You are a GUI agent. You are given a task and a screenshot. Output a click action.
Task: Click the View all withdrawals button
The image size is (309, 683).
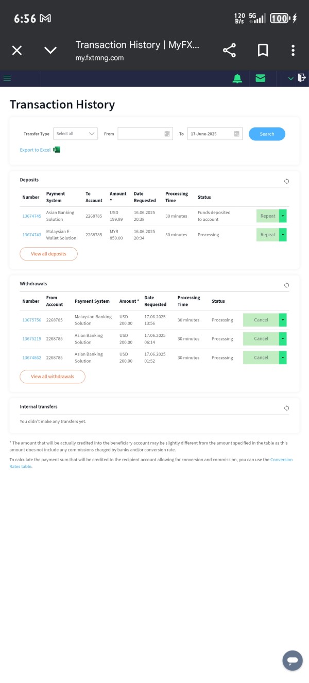tap(53, 377)
